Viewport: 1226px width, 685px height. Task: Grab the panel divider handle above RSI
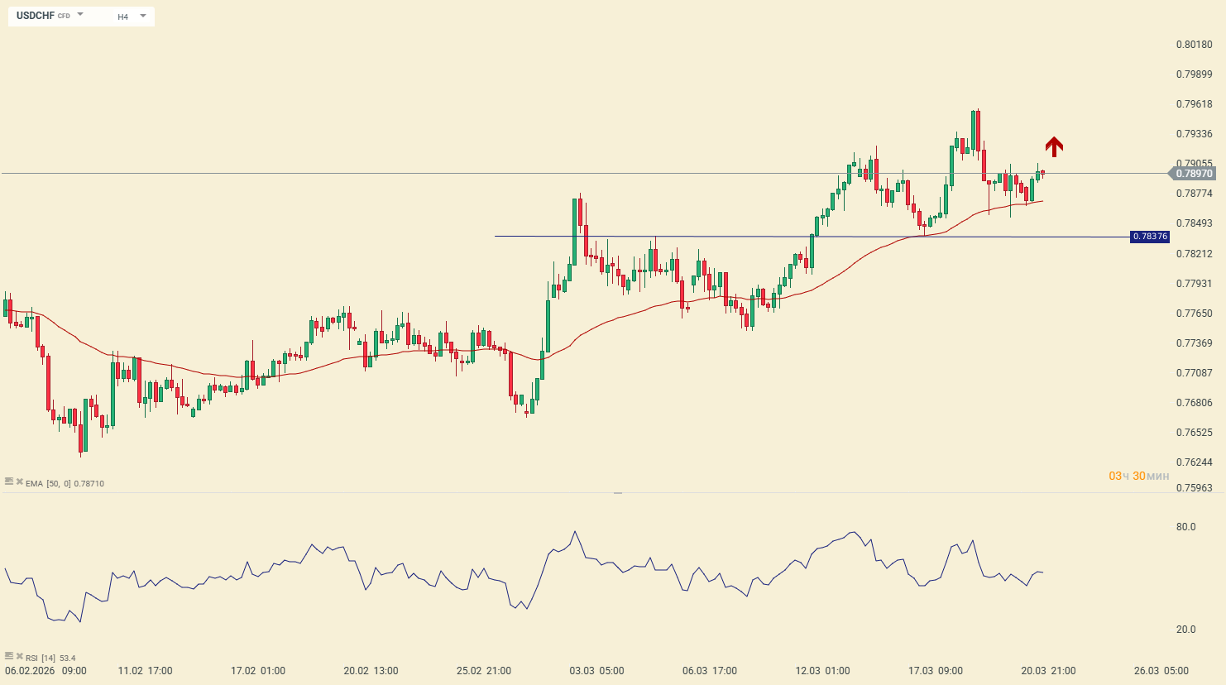(x=617, y=493)
